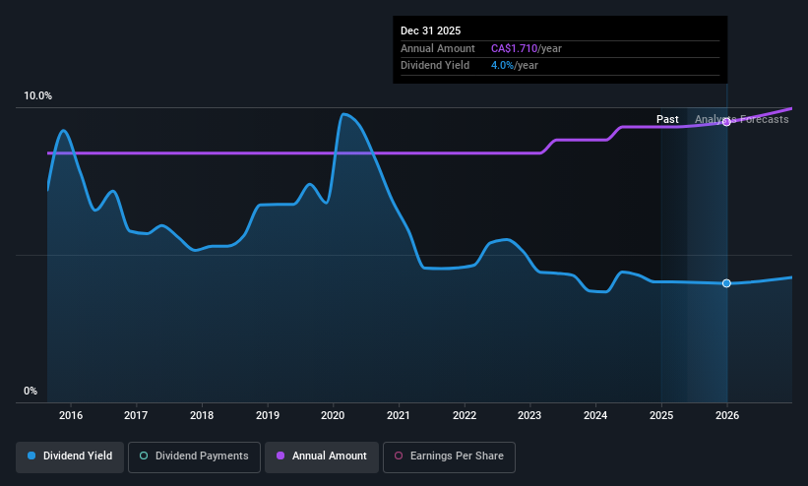Click the Past section label
The height and width of the screenshot is (486, 808).
[667, 119]
